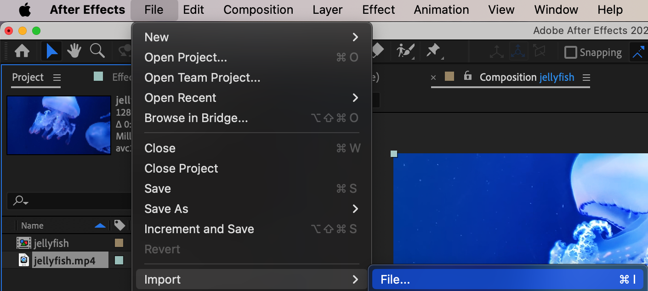Viewport: 648px width, 291px height.
Task: Select the Selection arrow tool
Action: pos(51,51)
